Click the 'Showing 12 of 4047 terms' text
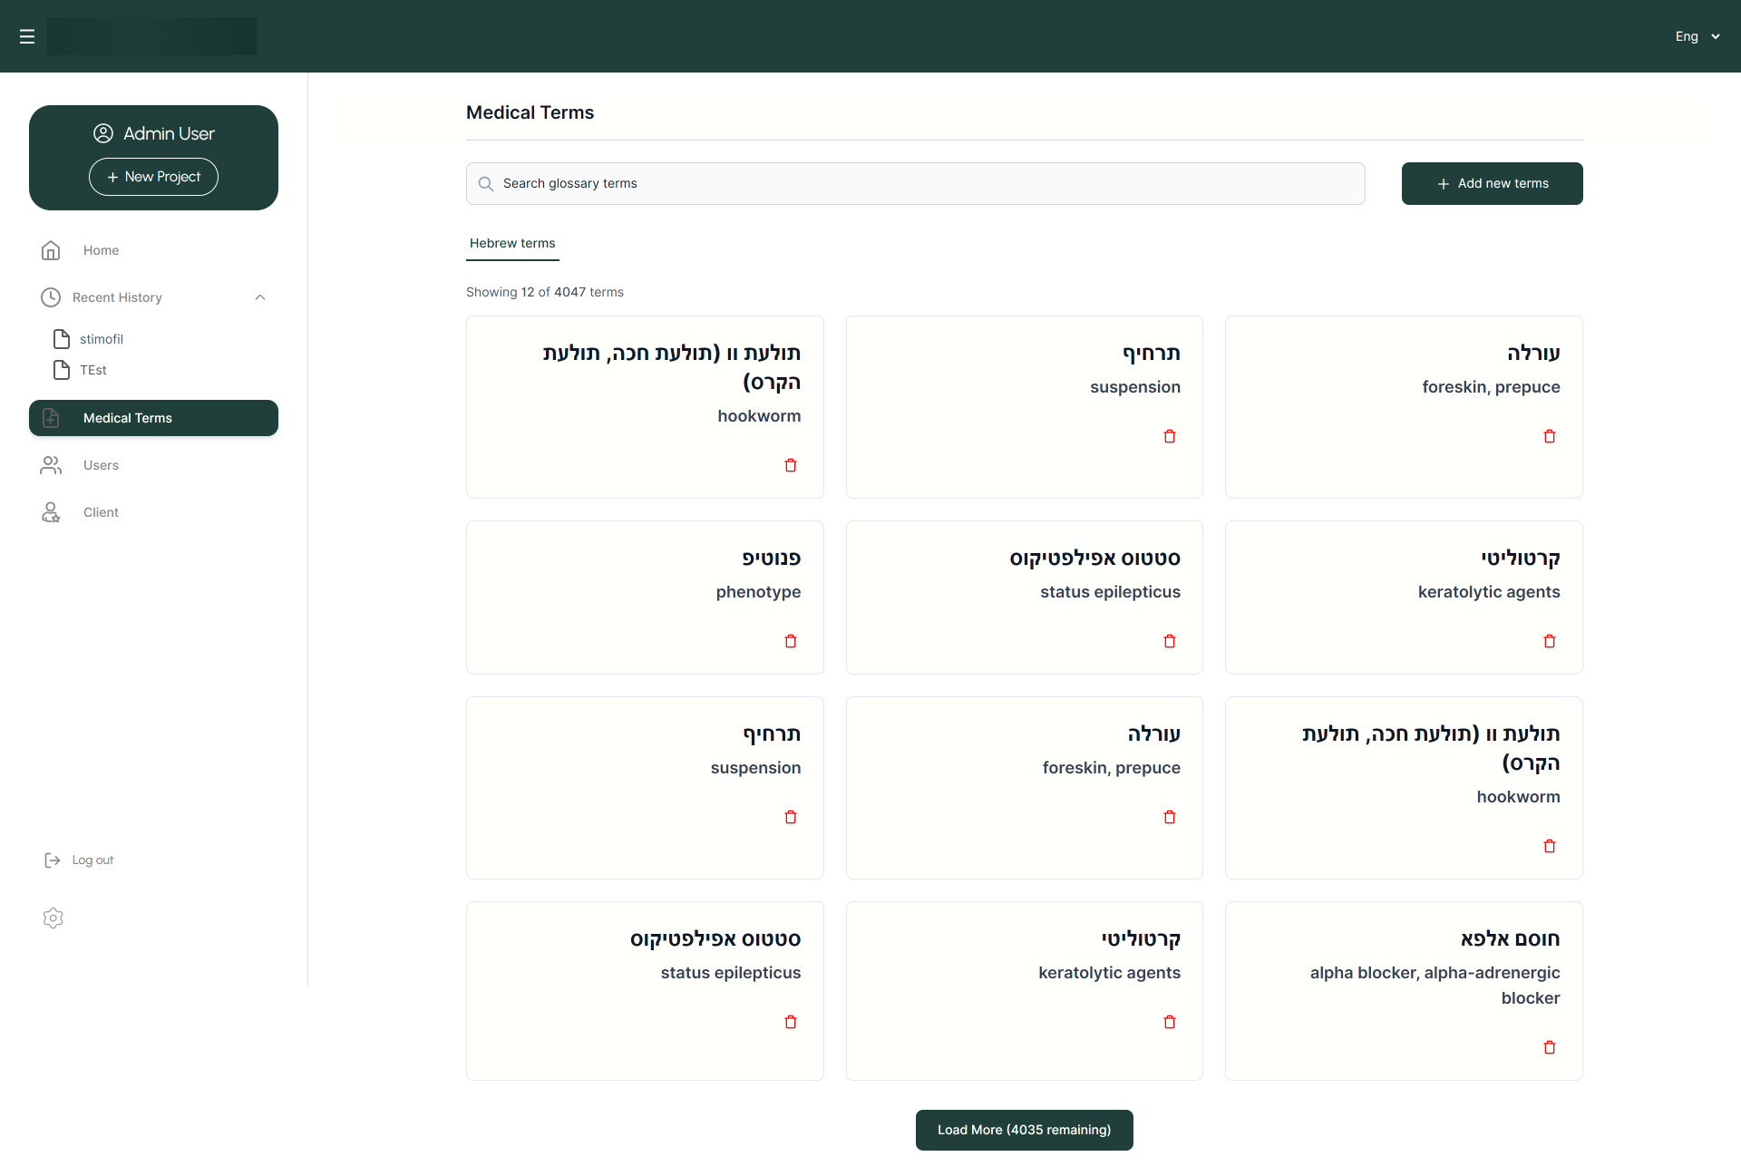The width and height of the screenshot is (1741, 1166). [x=545, y=292]
